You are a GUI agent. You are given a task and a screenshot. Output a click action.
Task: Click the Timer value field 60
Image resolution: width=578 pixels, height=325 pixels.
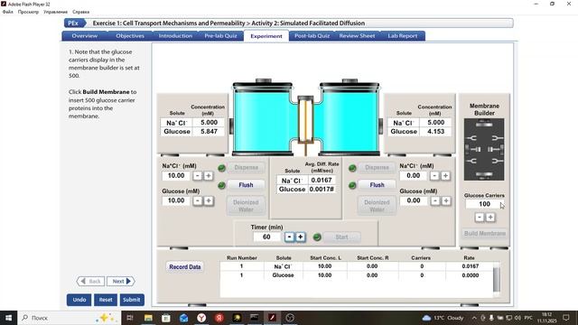pyautogui.click(x=267, y=237)
